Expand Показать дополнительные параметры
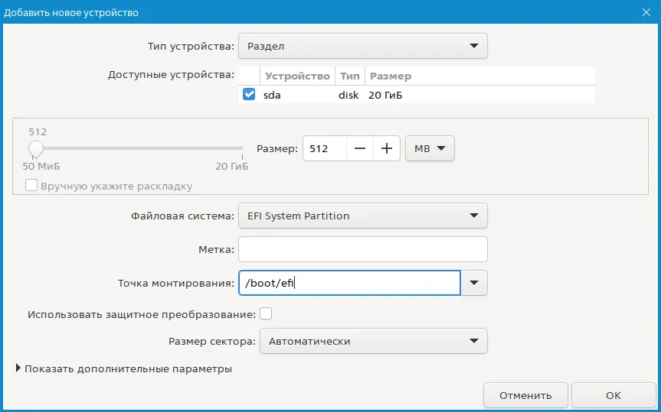Screen dimensions: 661x412 (x=124, y=368)
